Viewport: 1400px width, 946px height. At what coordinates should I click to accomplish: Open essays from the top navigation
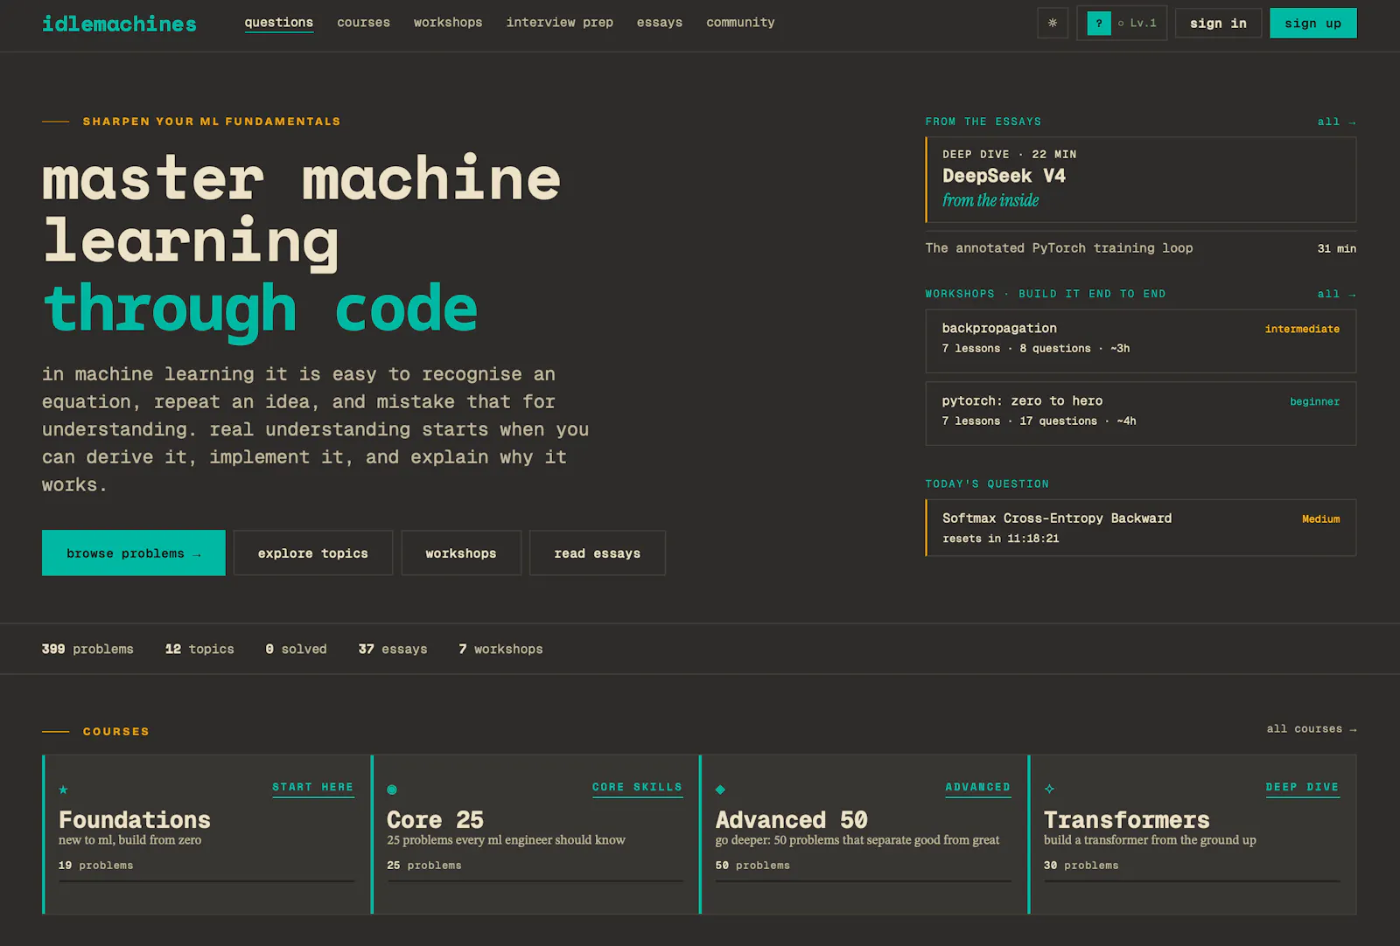(x=659, y=23)
